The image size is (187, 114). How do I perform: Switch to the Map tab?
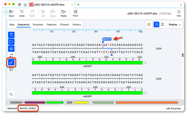point(12,24)
